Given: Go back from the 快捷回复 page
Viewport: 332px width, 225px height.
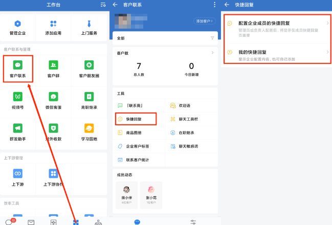Looking at the screenshot, I should click(227, 5).
